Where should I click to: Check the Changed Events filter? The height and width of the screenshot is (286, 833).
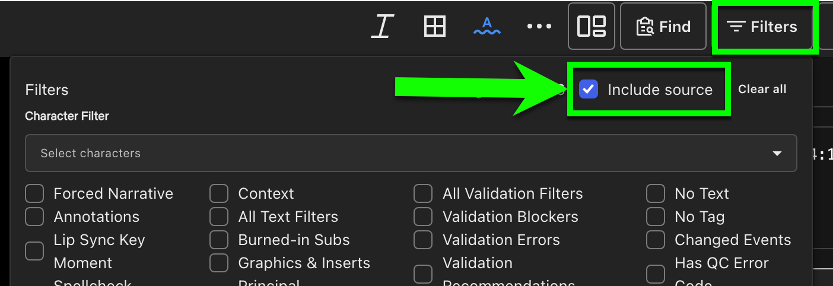(x=656, y=240)
